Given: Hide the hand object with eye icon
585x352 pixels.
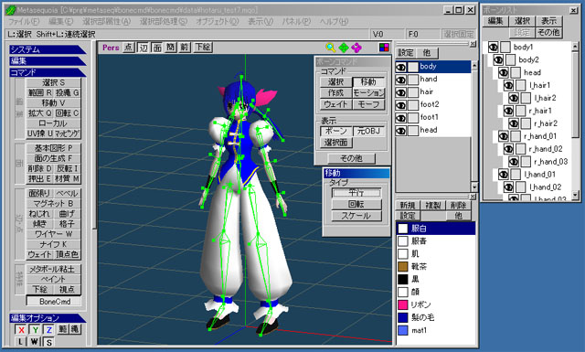Looking at the screenshot, I should pyautogui.click(x=400, y=80).
